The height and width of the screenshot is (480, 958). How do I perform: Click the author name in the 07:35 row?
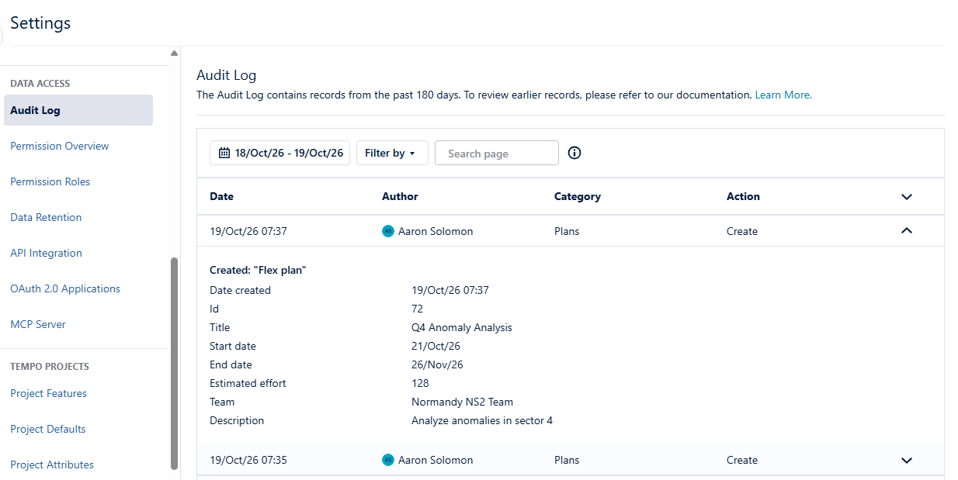(436, 460)
